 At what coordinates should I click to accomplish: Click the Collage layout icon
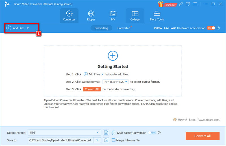click(135, 14)
